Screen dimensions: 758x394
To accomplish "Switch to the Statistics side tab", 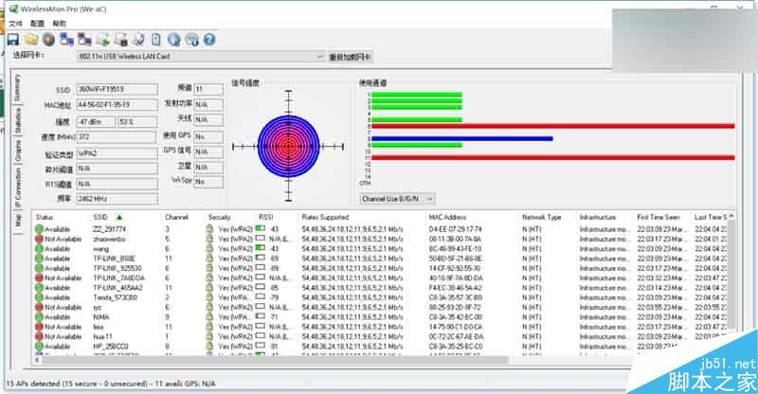I will tap(17, 120).
